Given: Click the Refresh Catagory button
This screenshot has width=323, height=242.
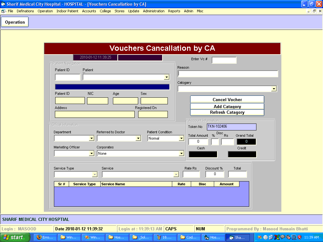Looking at the screenshot, I should coord(227,112).
